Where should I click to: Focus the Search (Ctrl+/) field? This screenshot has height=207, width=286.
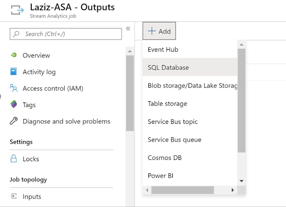(x=66, y=34)
